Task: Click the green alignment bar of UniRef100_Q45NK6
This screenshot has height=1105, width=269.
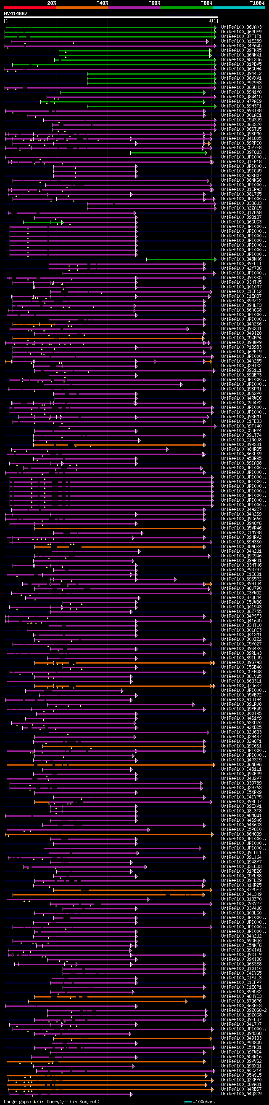Action: tap(181, 259)
